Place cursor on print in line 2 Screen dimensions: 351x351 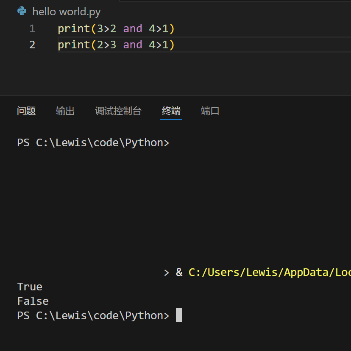point(74,45)
